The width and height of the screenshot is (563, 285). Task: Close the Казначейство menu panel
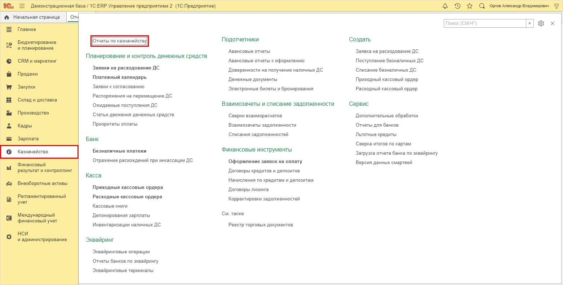pos(553,23)
